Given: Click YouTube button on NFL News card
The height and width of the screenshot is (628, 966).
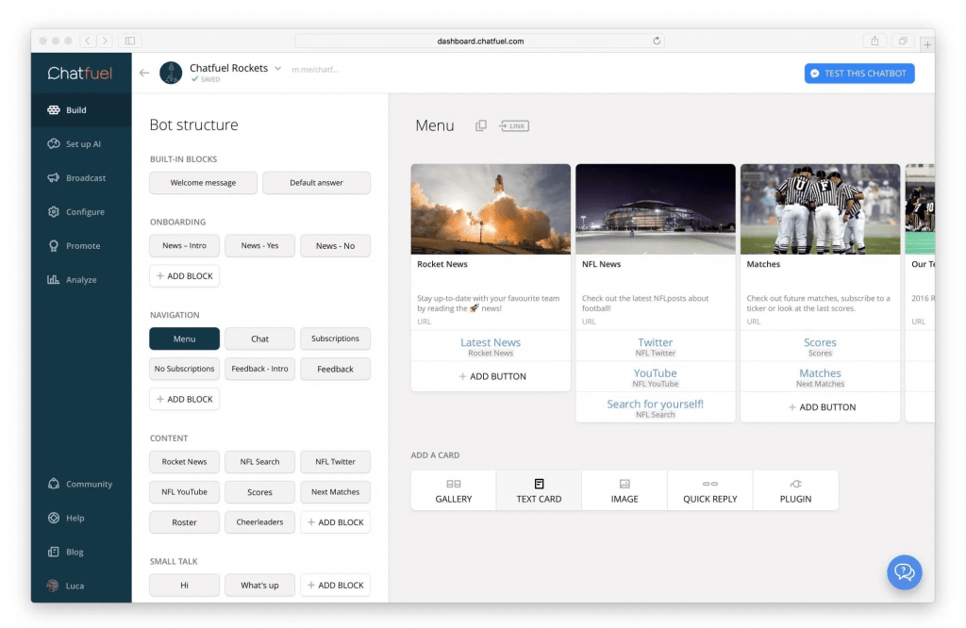Looking at the screenshot, I should pos(656,377).
